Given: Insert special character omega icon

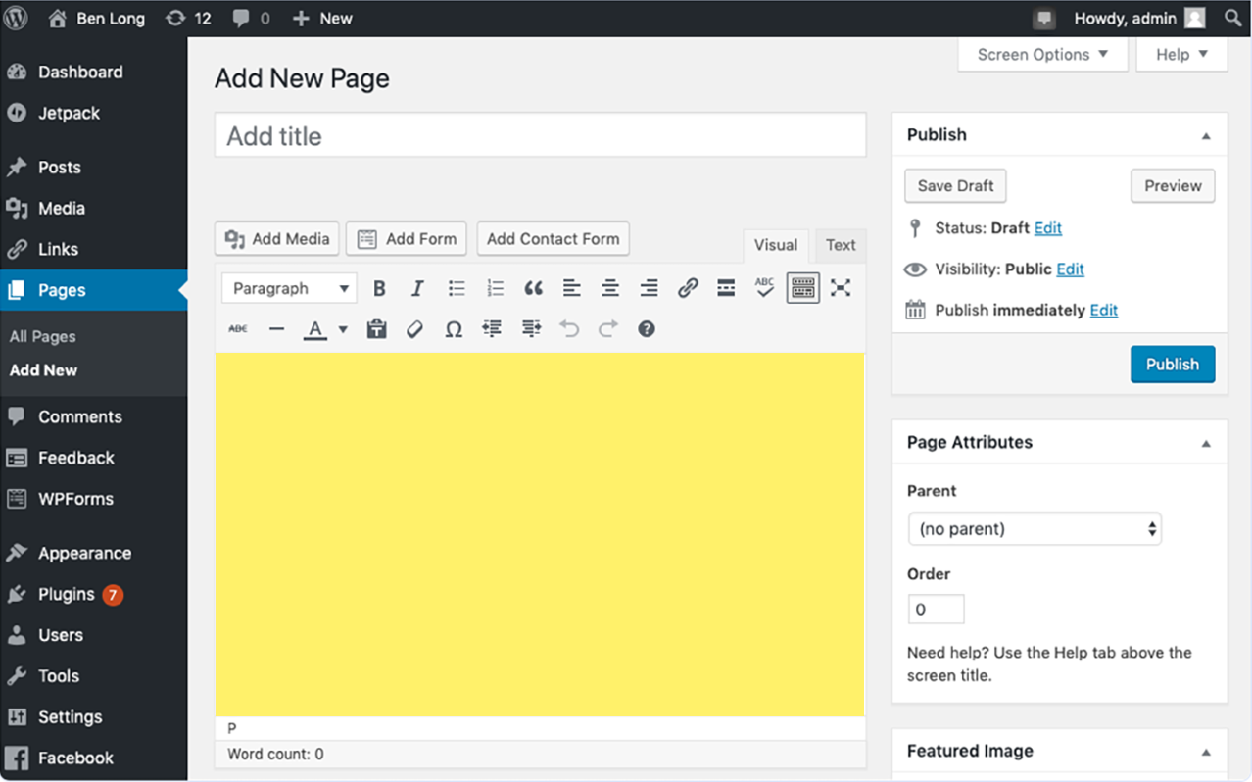Looking at the screenshot, I should 453,329.
